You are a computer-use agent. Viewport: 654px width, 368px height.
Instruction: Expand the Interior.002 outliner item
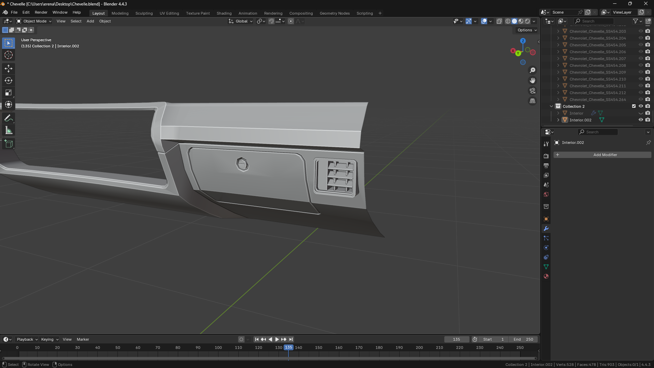[x=558, y=120]
